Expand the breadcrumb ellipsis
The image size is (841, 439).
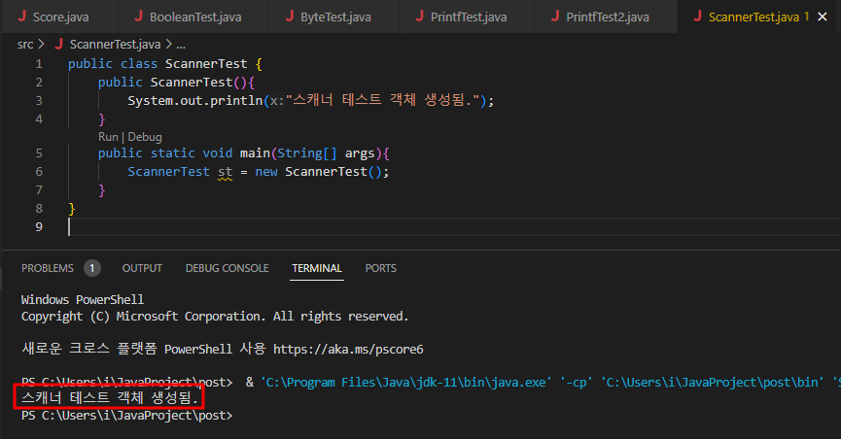tap(181, 45)
